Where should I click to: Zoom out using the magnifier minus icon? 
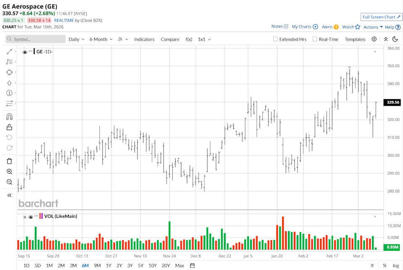point(9,182)
